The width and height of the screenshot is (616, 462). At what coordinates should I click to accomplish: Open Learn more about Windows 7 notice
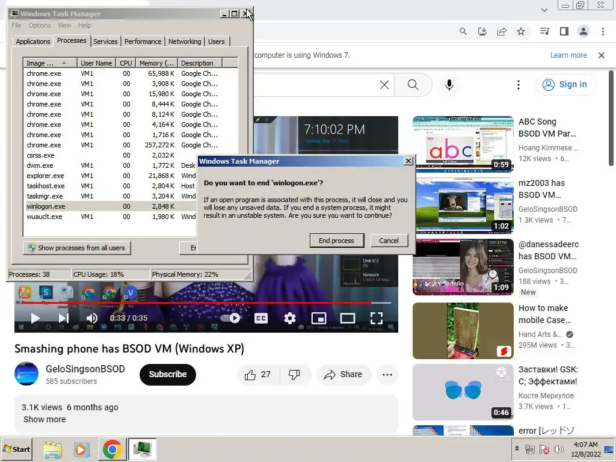[568, 55]
